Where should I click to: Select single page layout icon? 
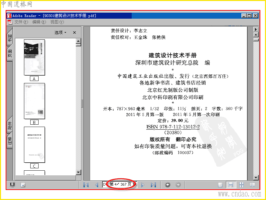coord(220,185)
